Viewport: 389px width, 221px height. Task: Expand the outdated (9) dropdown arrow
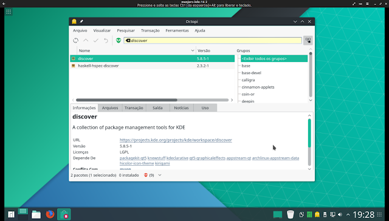pos(160,175)
